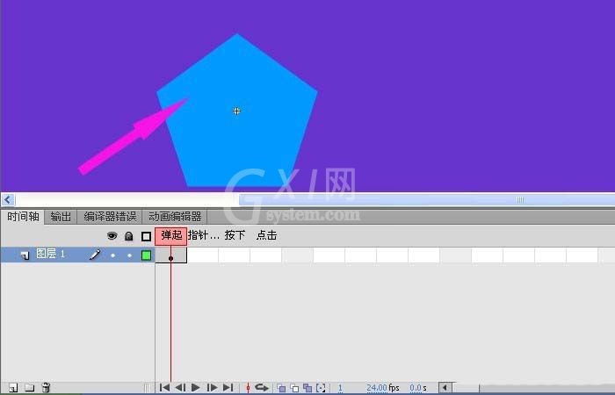
Task: Select the 点击 button state label
Action: point(266,235)
